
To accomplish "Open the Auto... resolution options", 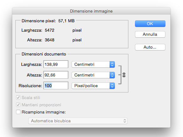I will pyautogui.click(x=150, y=47).
